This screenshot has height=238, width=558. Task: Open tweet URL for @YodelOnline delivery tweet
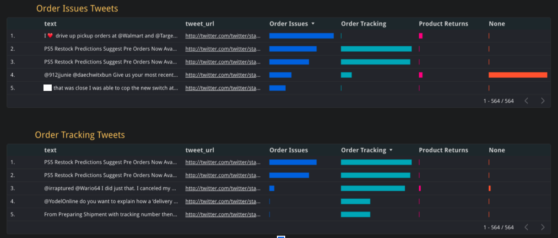point(223,201)
